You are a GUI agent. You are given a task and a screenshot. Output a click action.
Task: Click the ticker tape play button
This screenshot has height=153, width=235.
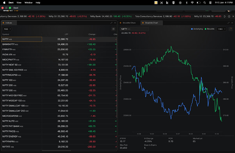point(225,16)
